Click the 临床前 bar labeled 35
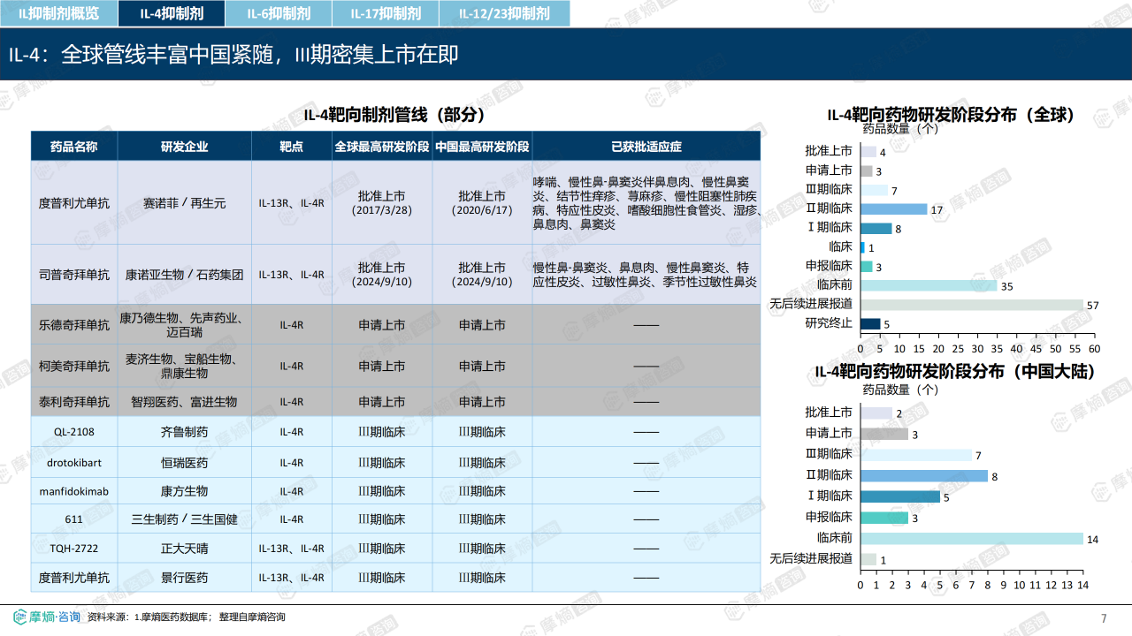Viewport: 1132px width, 636px height. [929, 285]
